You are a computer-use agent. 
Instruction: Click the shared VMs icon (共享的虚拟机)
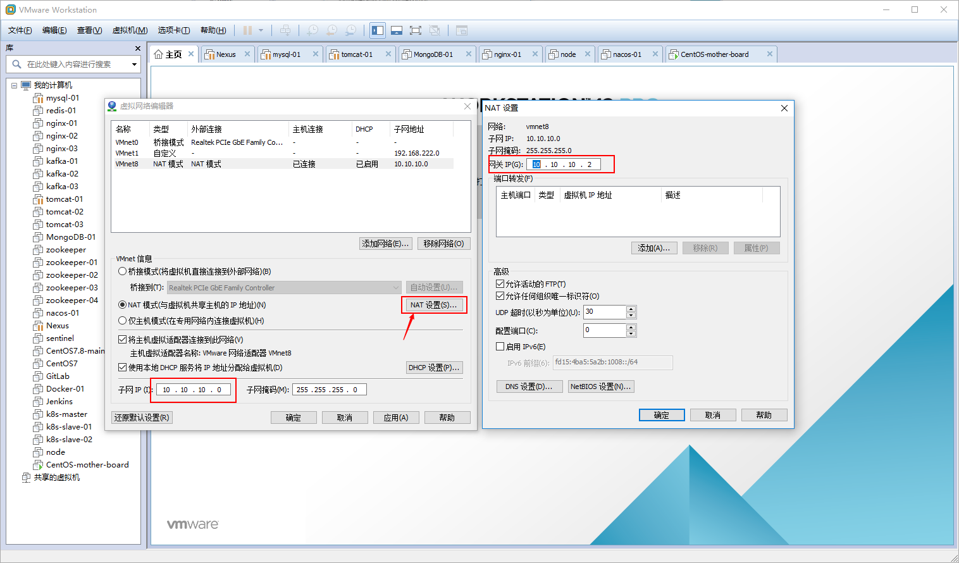[x=26, y=478]
